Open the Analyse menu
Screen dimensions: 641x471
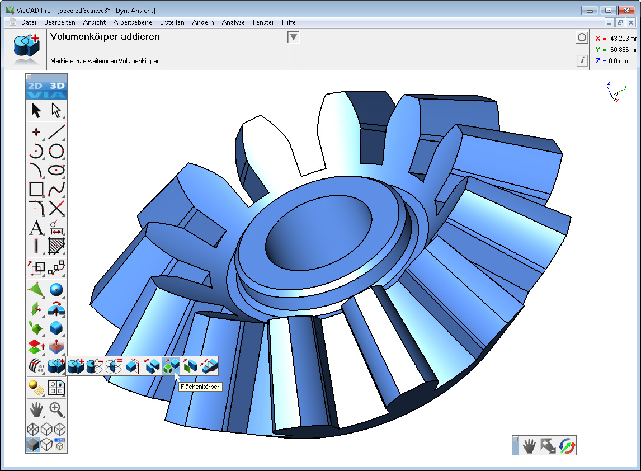(x=233, y=22)
